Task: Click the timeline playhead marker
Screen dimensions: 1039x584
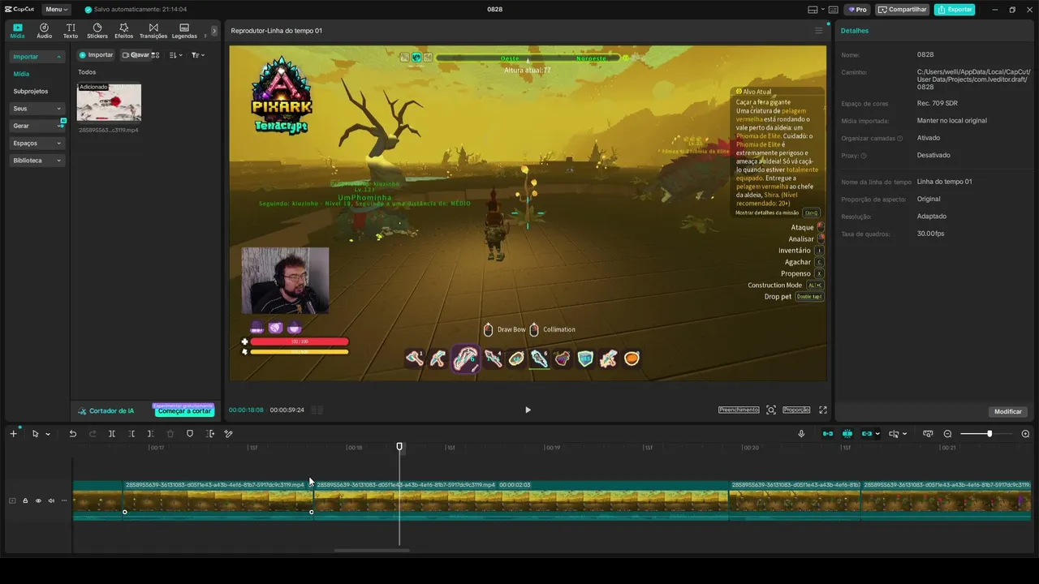Action: 399,447
